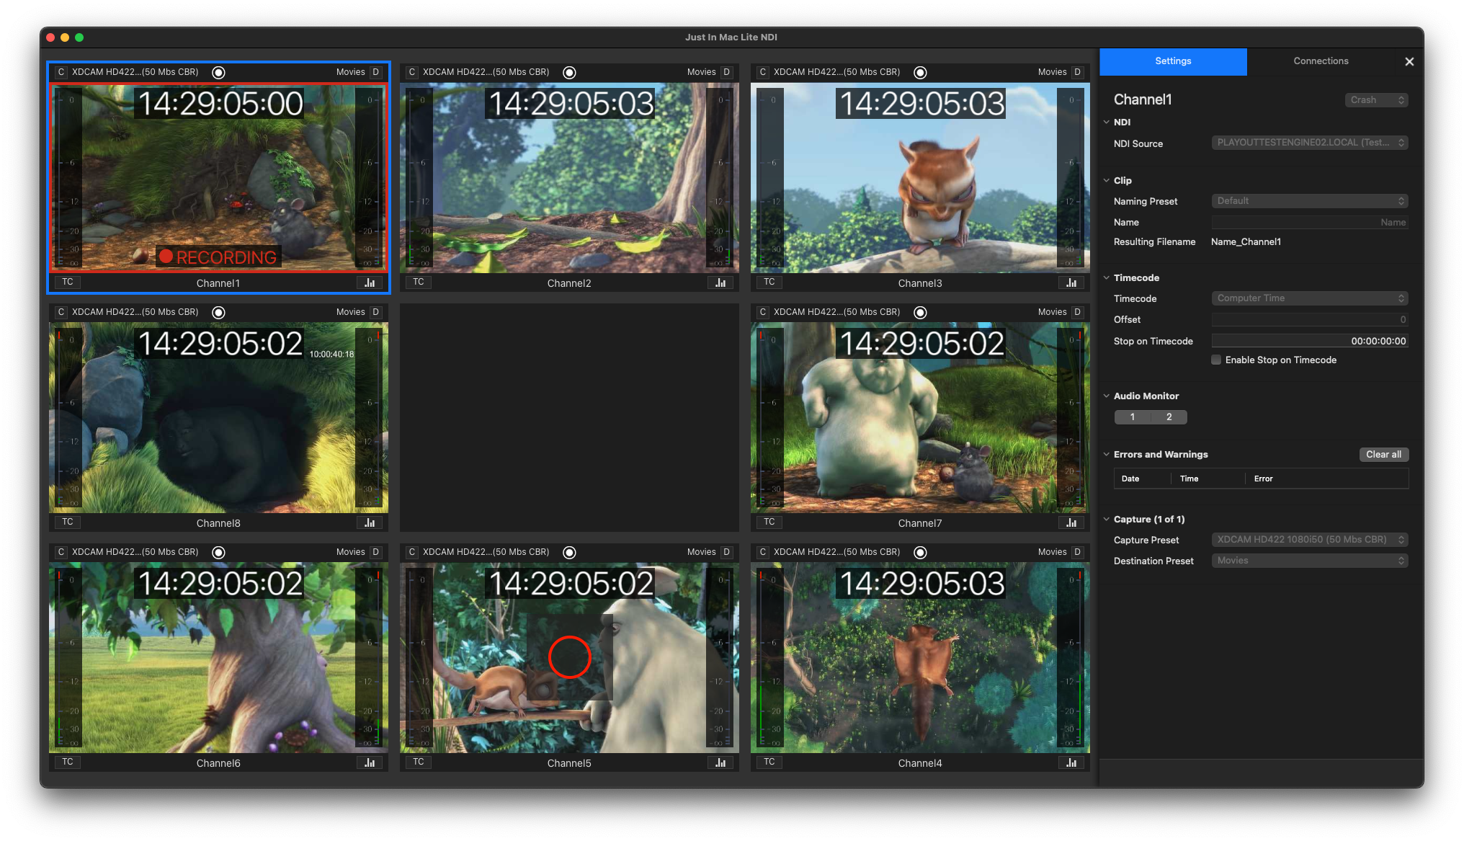Switch to the Connections tab

coord(1321,61)
